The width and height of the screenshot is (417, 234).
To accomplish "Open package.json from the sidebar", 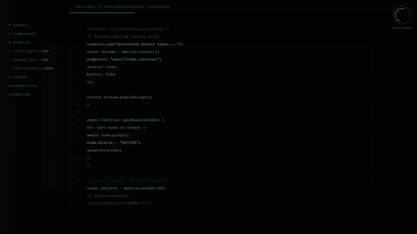I will (x=23, y=85).
